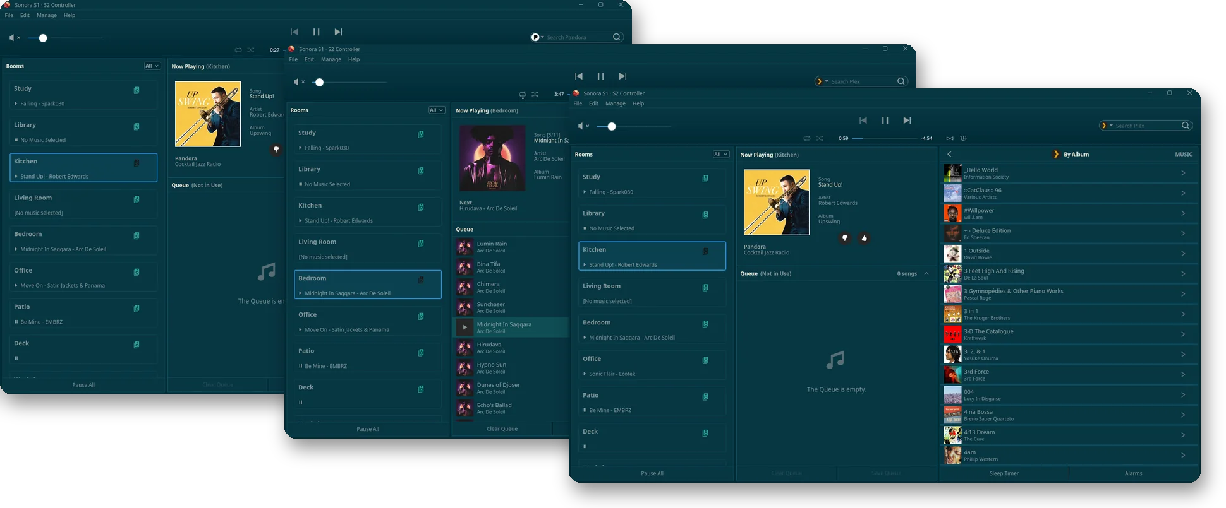The width and height of the screenshot is (1226, 508).
Task: Open the Edit menu in the back window
Action: 25,15
